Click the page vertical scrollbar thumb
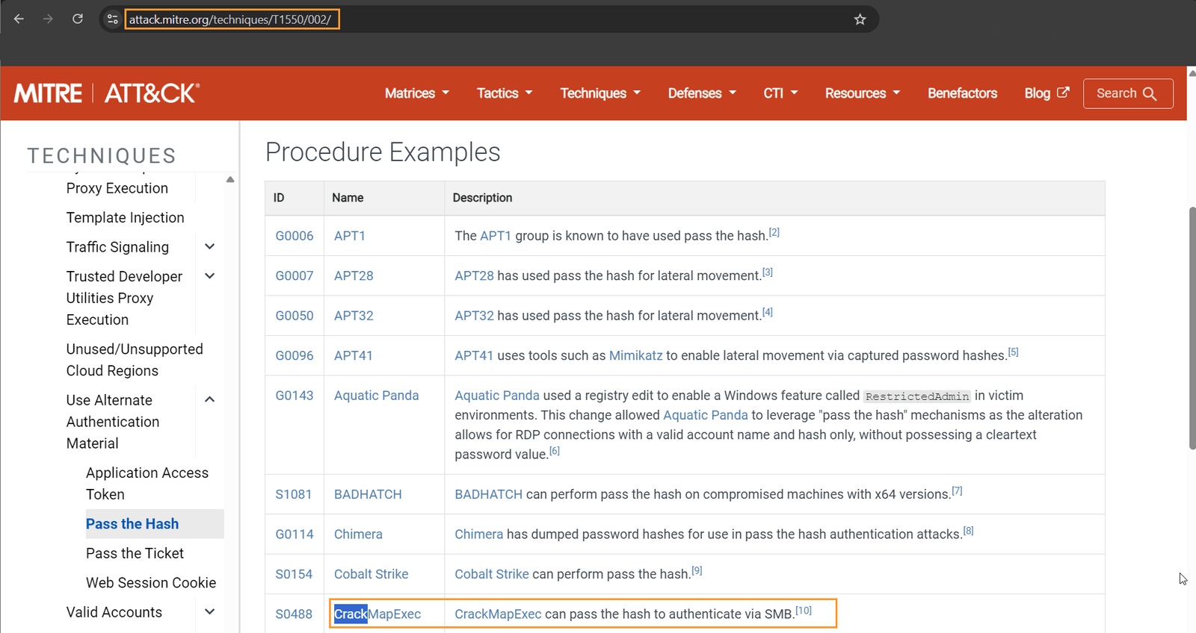1196x633 pixels. click(x=1192, y=328)
